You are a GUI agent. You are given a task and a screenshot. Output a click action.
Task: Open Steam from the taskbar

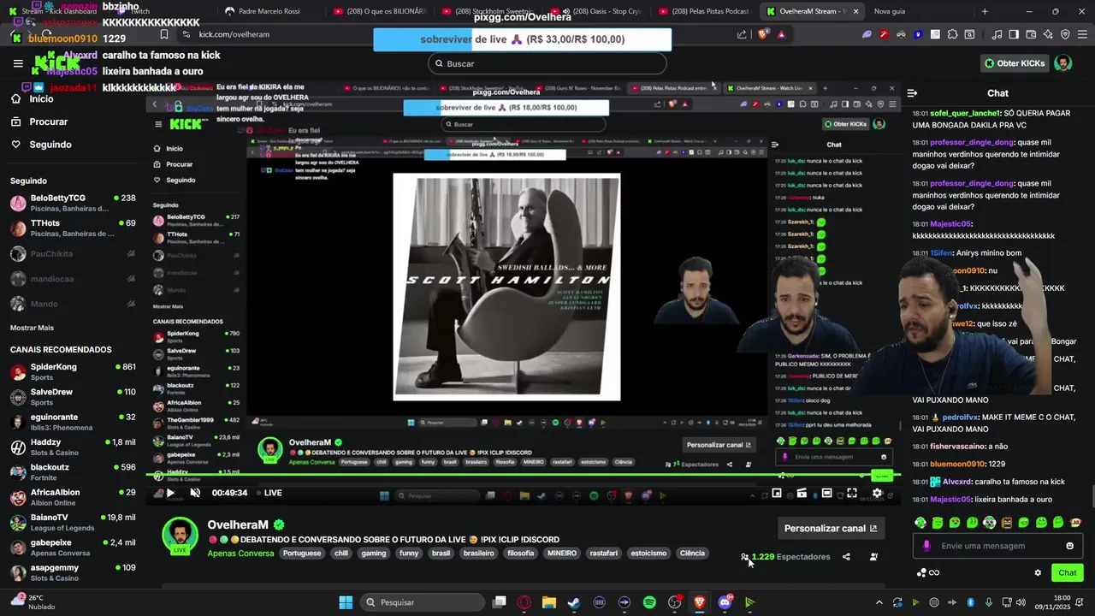(574, 602)
